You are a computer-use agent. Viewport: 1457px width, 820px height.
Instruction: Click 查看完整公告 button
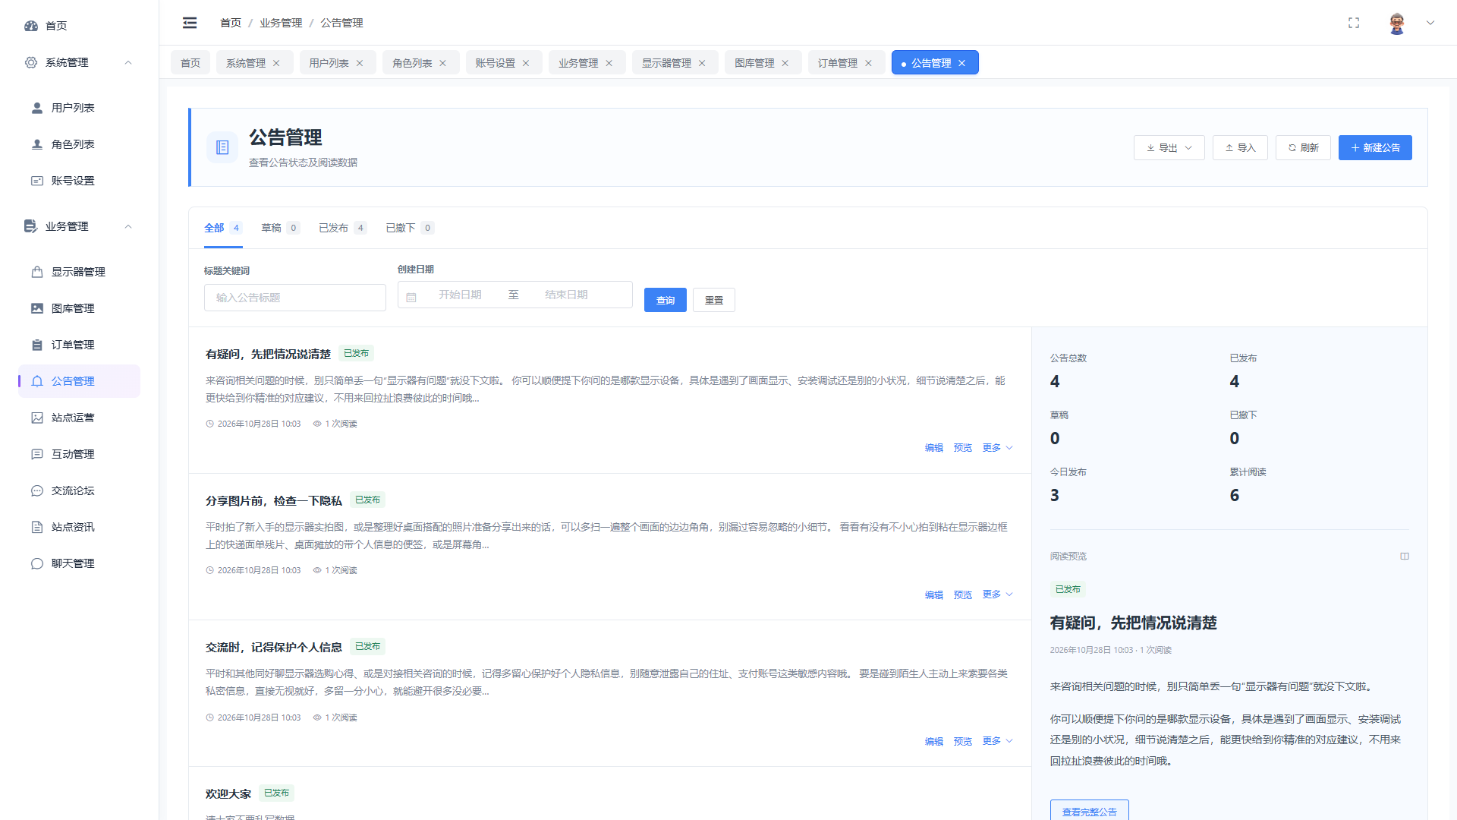pos(1089,811)
